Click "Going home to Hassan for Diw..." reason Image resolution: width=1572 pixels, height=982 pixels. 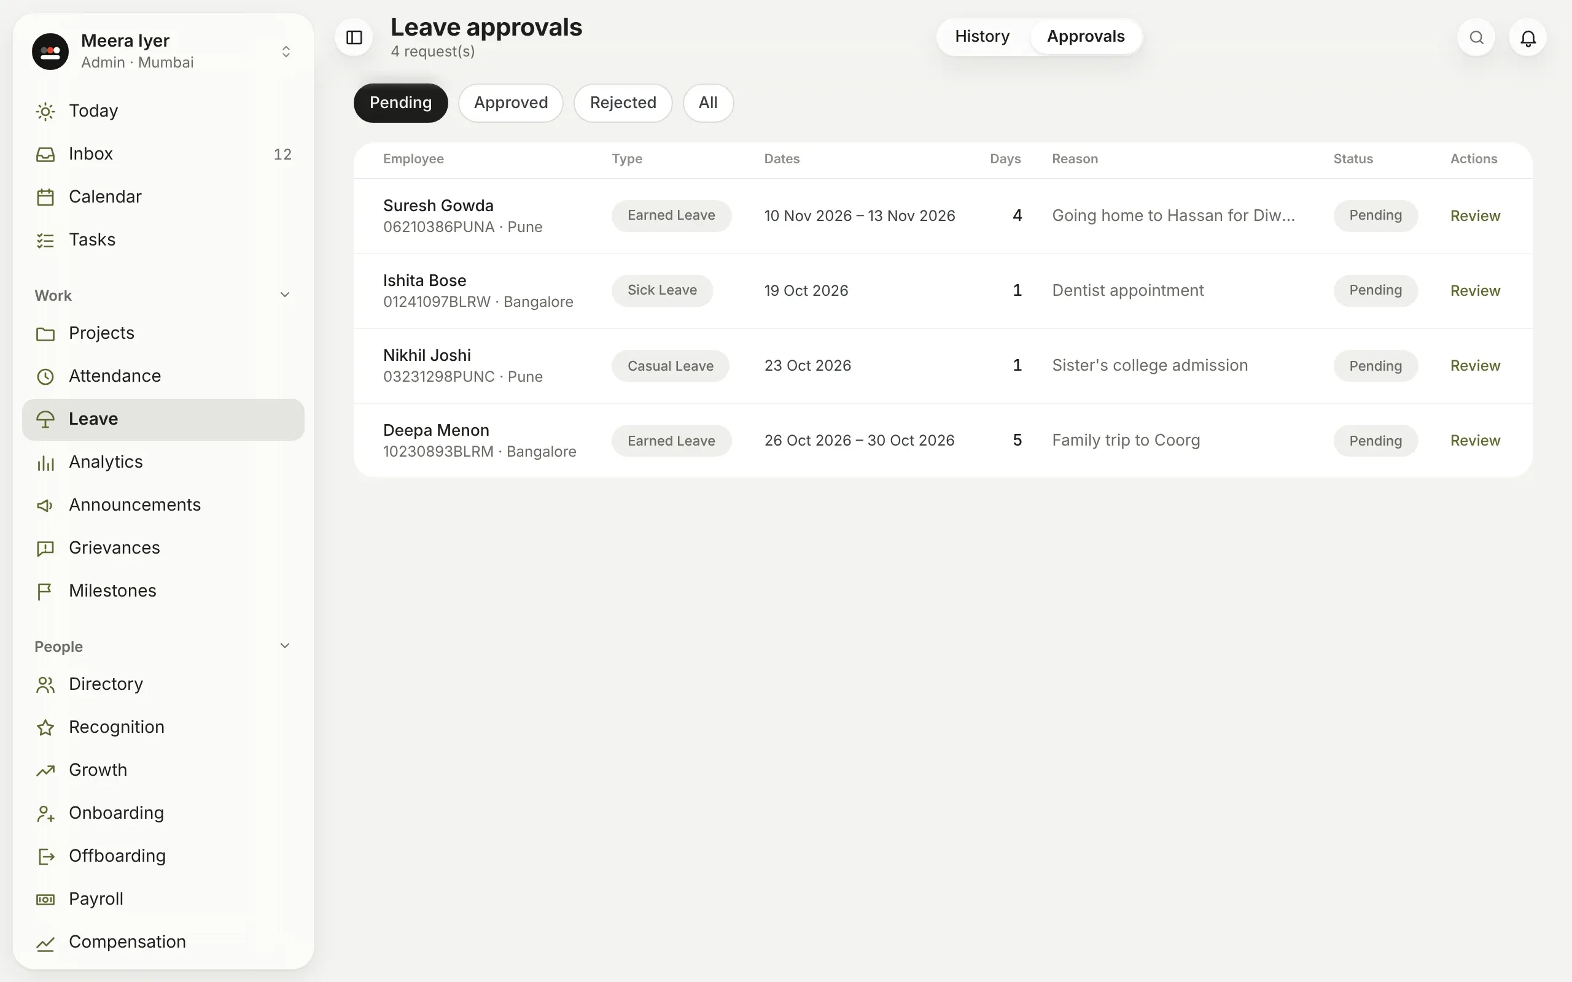coord(1173,215)
